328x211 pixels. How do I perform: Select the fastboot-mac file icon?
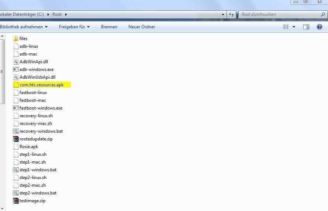(16, 100)
